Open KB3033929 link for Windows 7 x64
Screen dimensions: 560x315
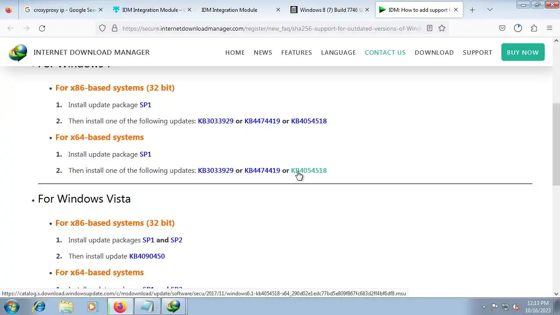click(x=216, y=170)
